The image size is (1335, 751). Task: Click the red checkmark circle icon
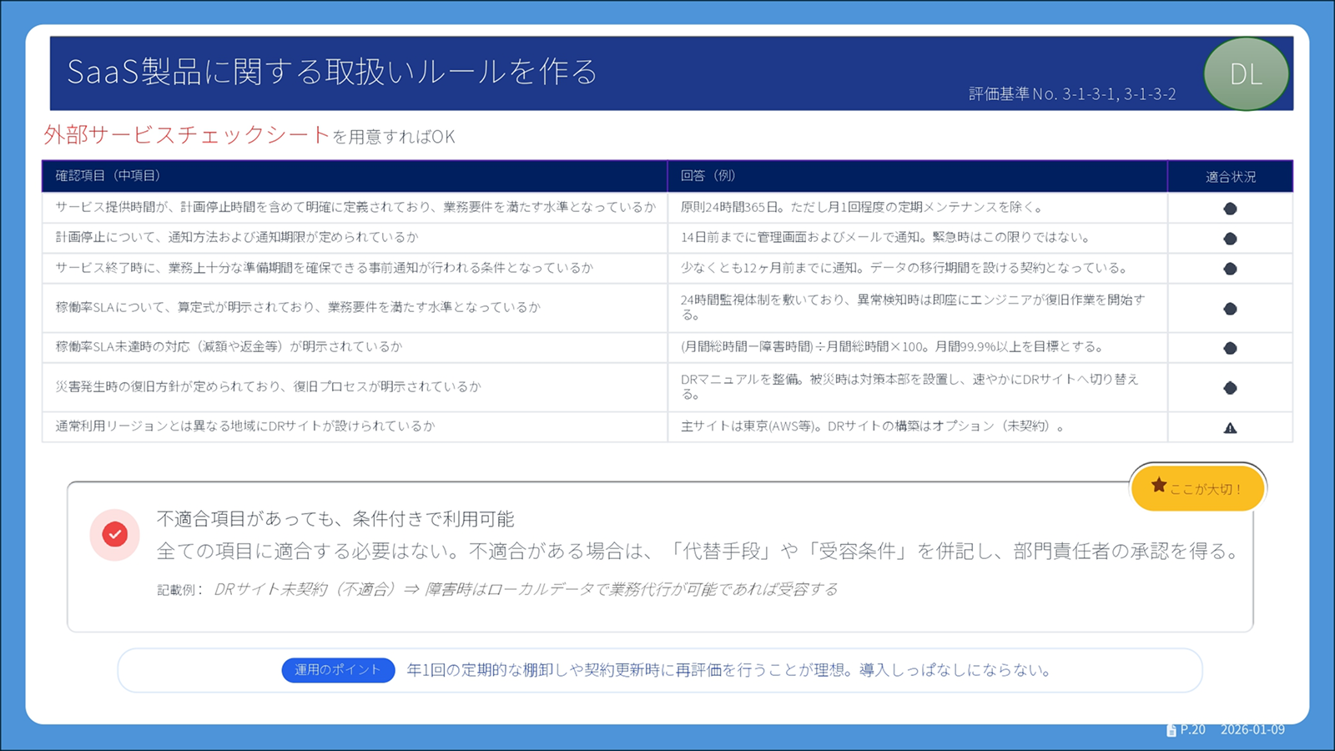click(x=115, y=534)
